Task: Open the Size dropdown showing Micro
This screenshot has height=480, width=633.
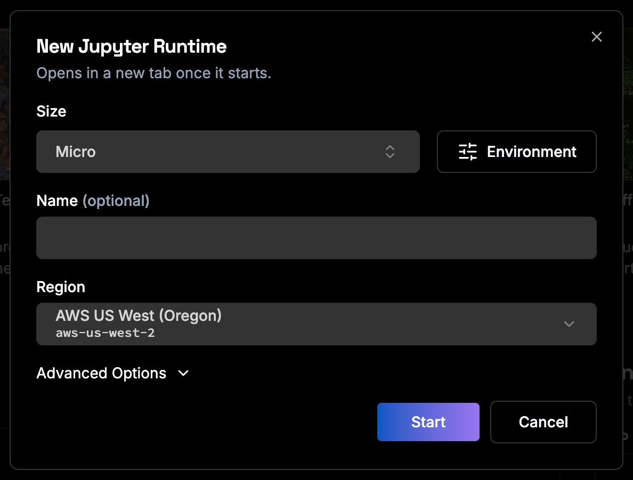Action: click(x=228, y=152)
